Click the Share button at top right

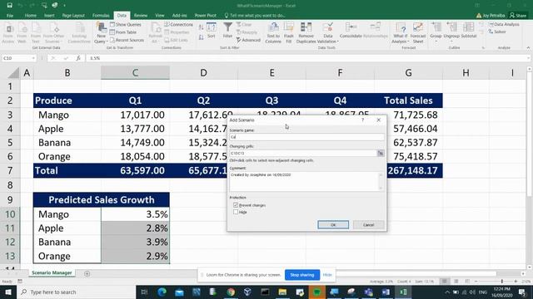[518, 15]
